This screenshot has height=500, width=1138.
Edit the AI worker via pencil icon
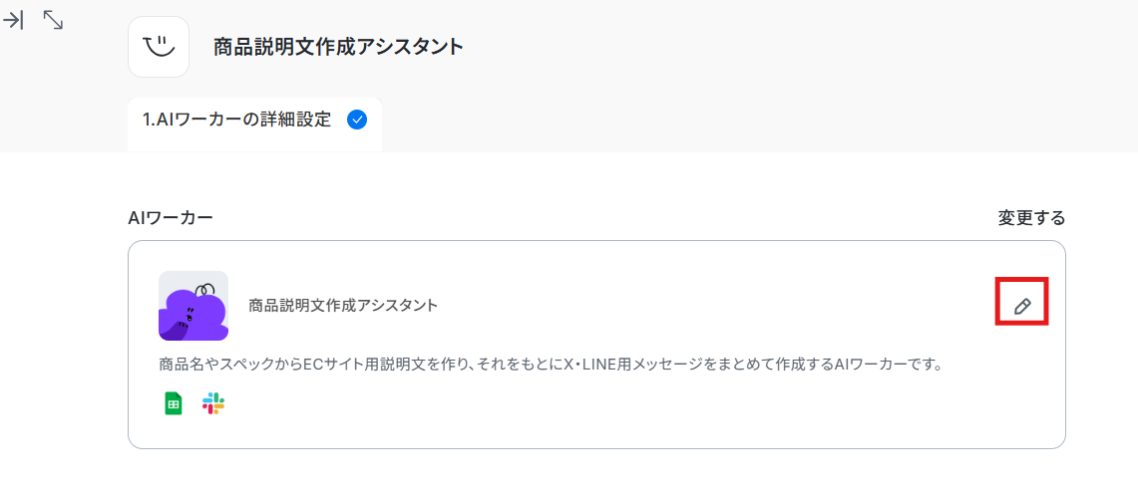pyautogui.click(x=1022, y=306)
